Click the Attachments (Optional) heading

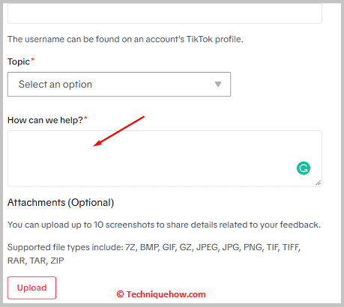point(61,202)
